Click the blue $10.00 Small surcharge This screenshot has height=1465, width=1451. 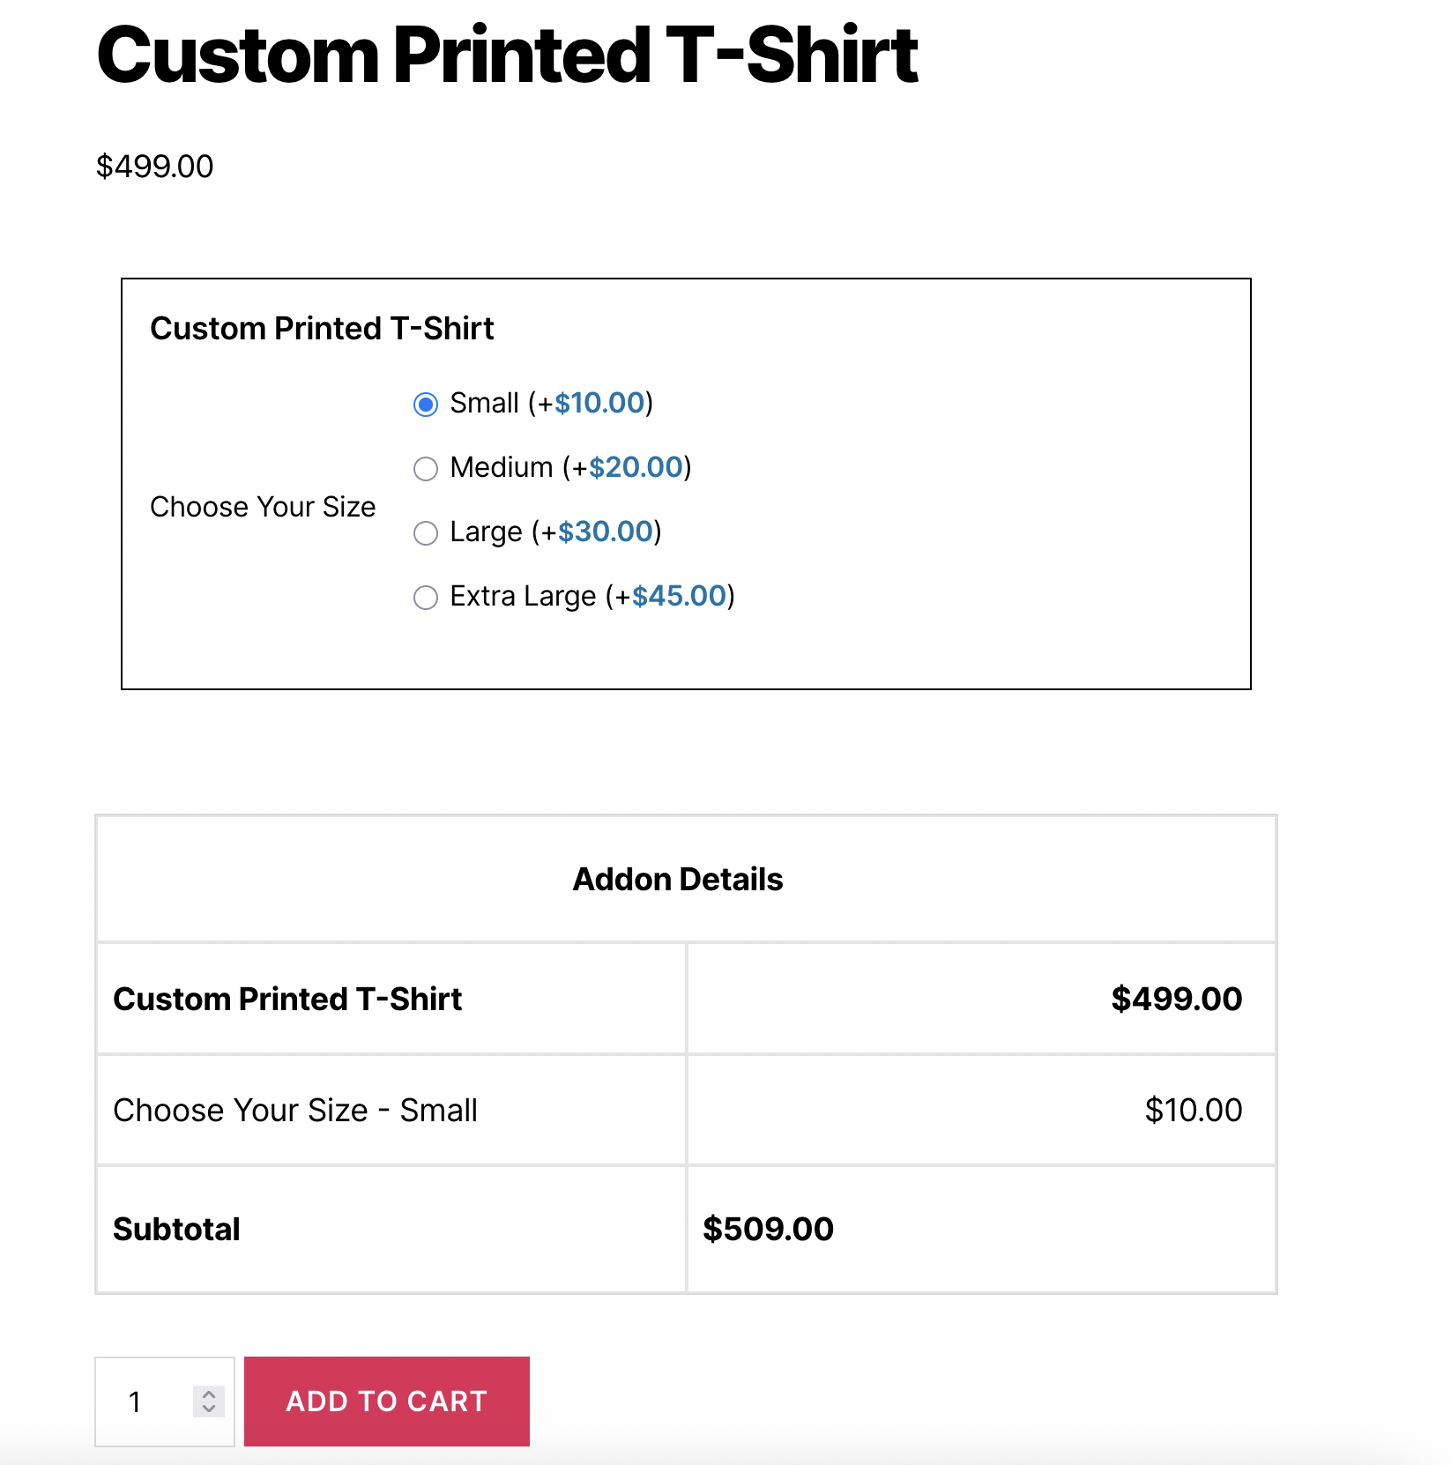(599, 403)
